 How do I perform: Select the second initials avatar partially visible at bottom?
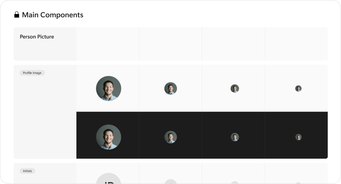(171, 181)
